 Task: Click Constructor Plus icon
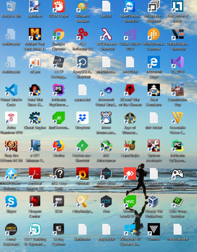[178, 90]
